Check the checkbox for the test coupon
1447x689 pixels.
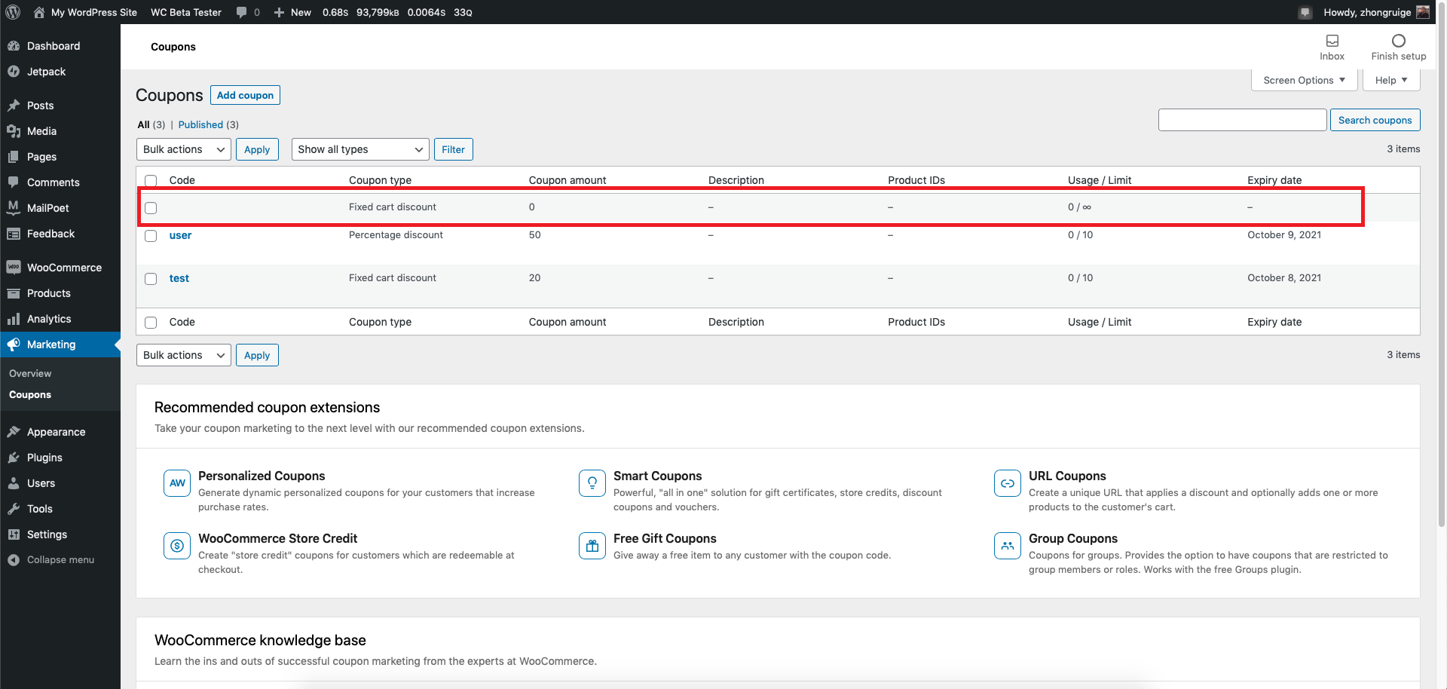(150, 279)
